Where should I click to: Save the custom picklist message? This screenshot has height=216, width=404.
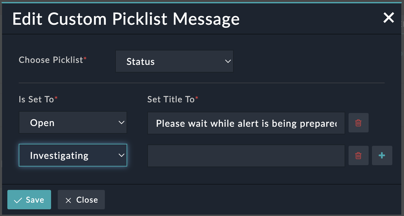pyautogui.click(x=29, y=200)
